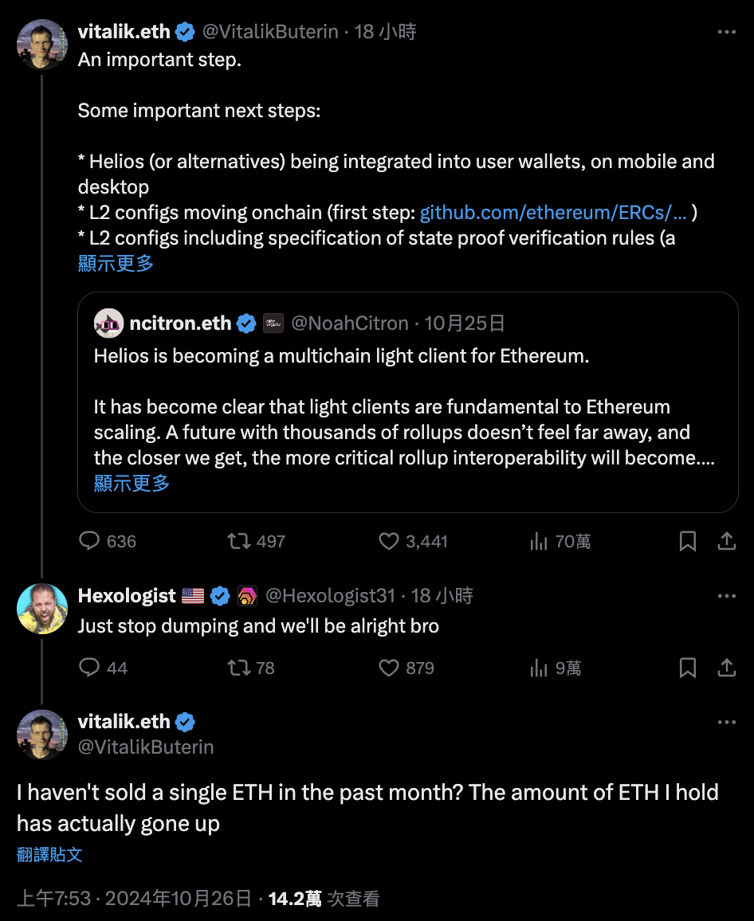754x921 pixels.
Task: Expand the quoted ncitron.eth post text
Action: pyautogui.click(x=132, y=483)
